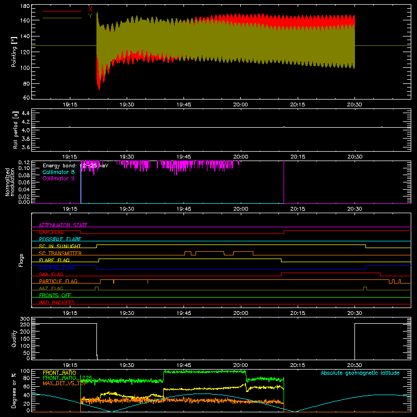Click the Collimator 8 legend entry
Viewport: 417px width, 417px height.
click(x=58, y=172)
